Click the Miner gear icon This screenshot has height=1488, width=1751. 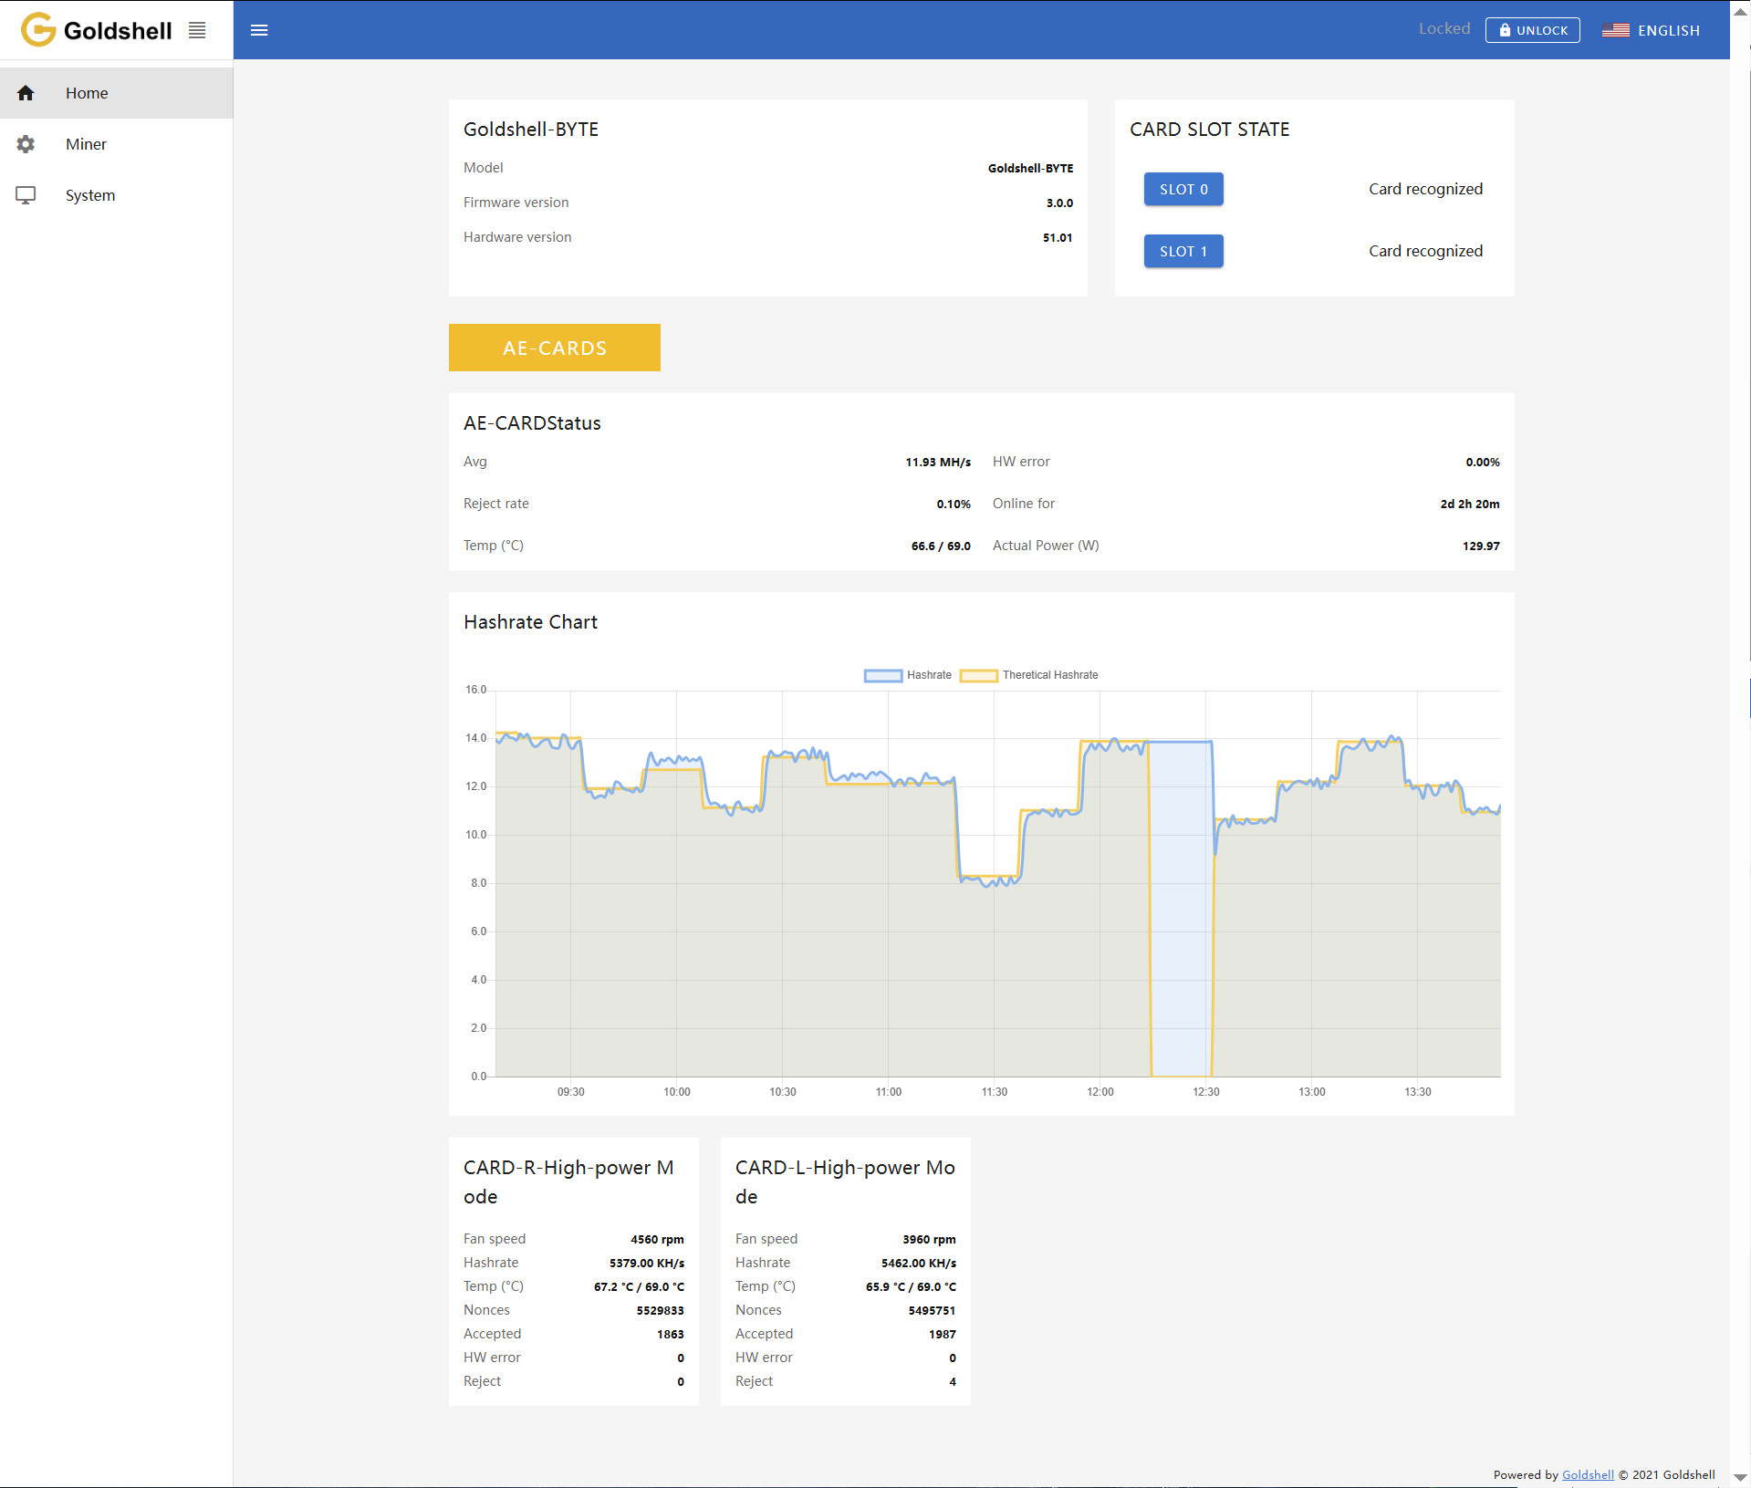(x=26, y=144)
